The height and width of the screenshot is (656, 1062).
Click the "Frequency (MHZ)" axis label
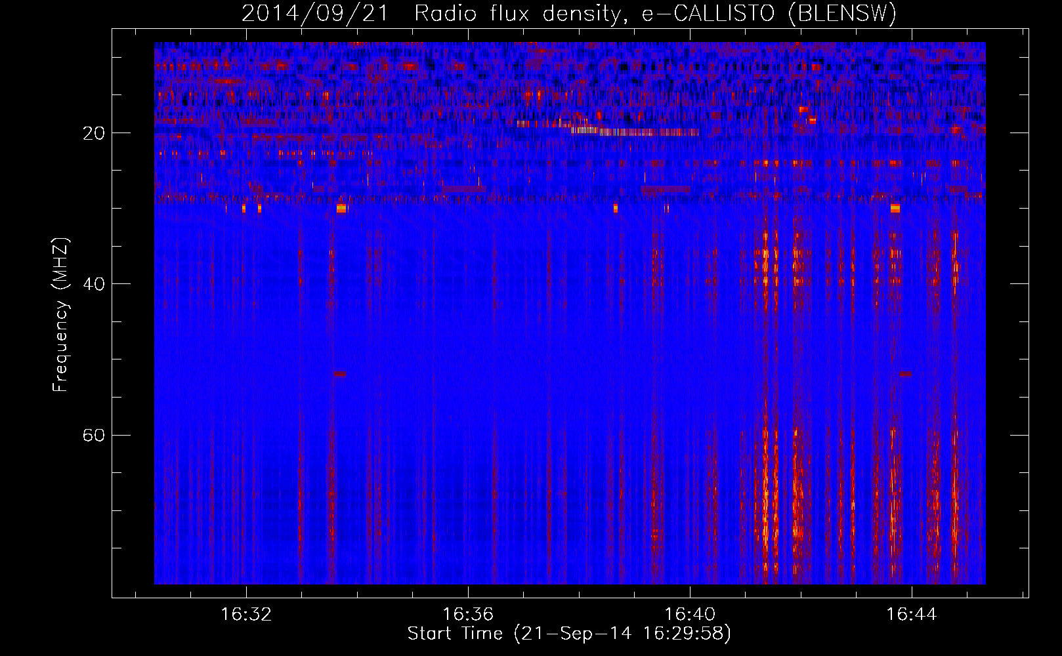pos(60,316)
